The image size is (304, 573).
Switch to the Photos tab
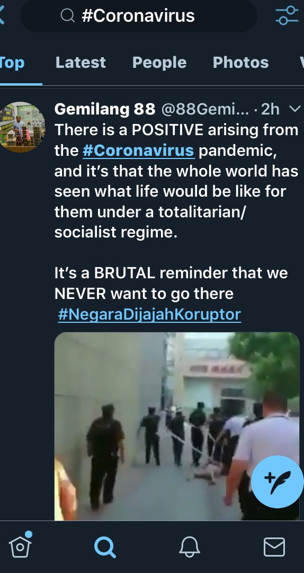point(241,63)
